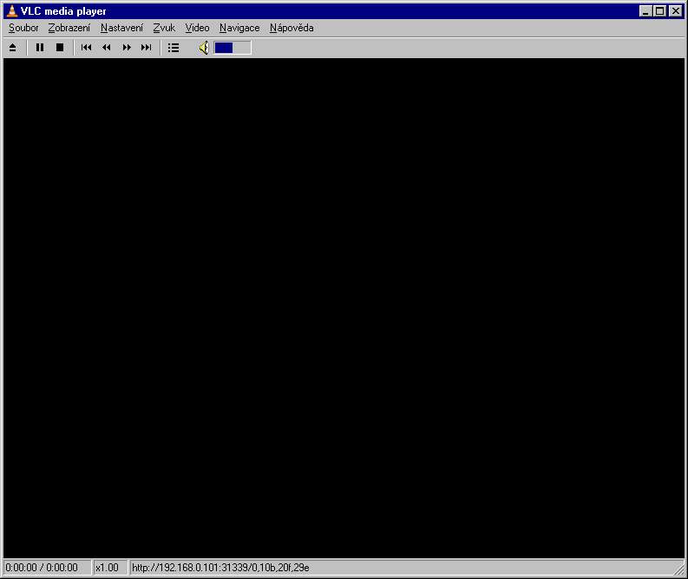Open the Zvuk menu
Viewport: 688px width, 579px height.
pyautogui.click(x=164, y=28)
